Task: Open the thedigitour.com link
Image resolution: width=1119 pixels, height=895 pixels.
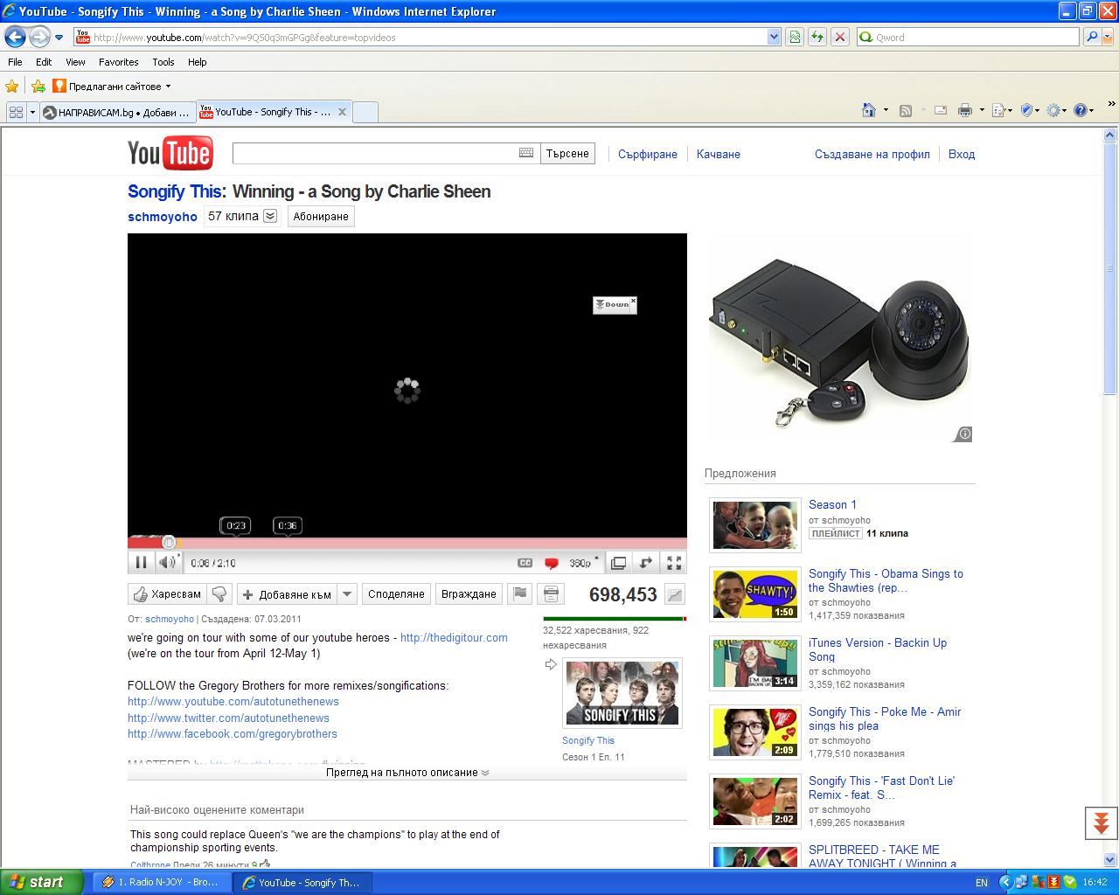Action: 454,637
